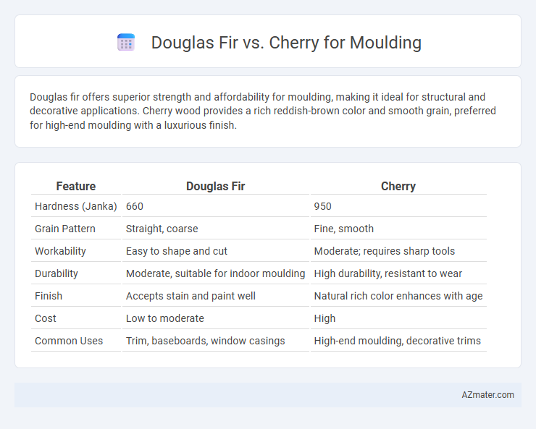This screenshot has height=429, width=536.
Task: Click 'Moderate, suitable for indoor moulding' cell
Action: click(216, 273)
